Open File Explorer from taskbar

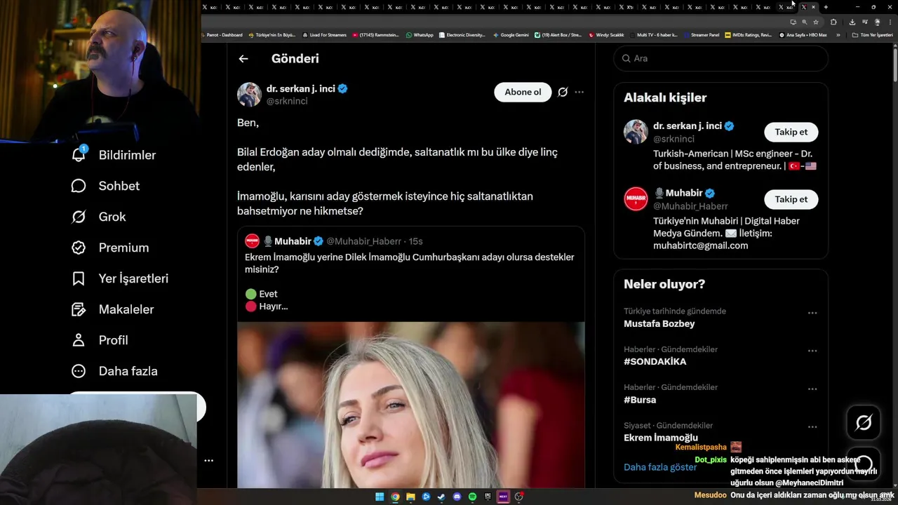click(x=410, y=497)
